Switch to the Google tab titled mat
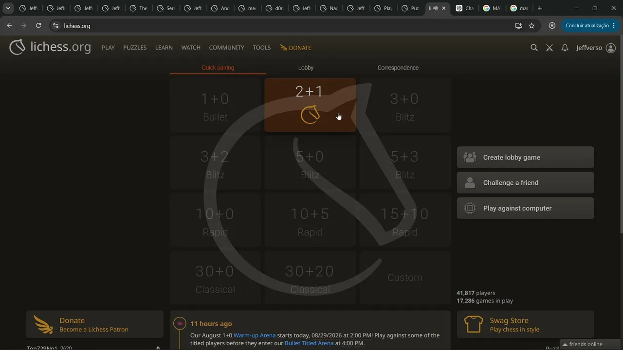The width and height of the screenshot is (623, 350). click(519, 8)
